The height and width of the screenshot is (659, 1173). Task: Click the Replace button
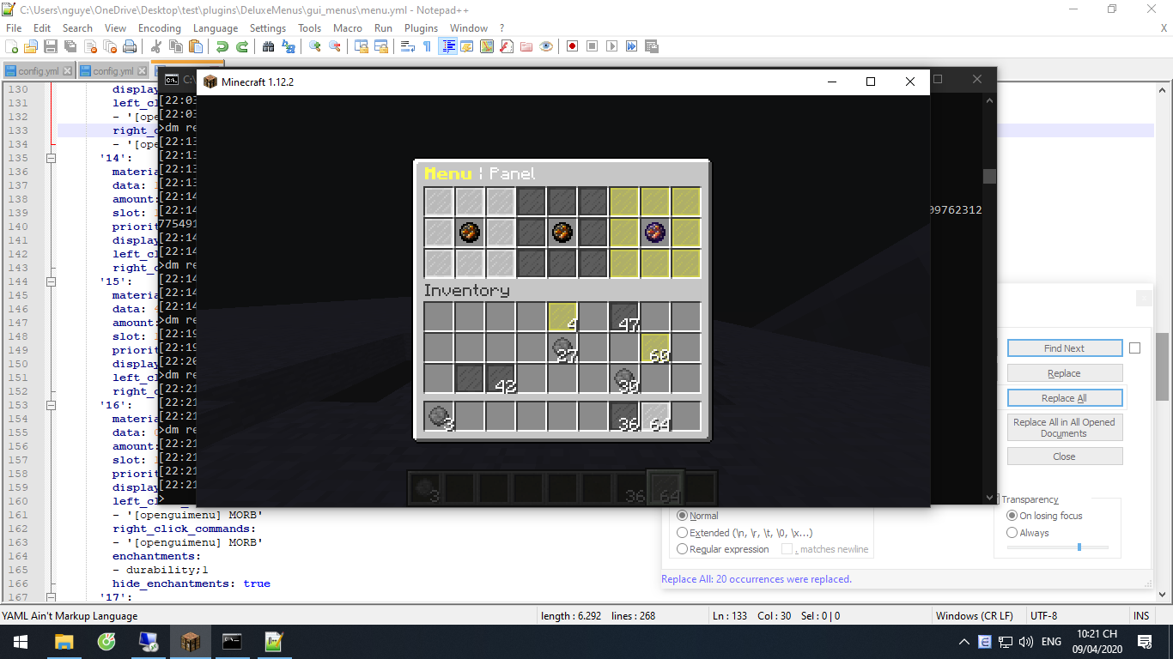[1065, 373]
